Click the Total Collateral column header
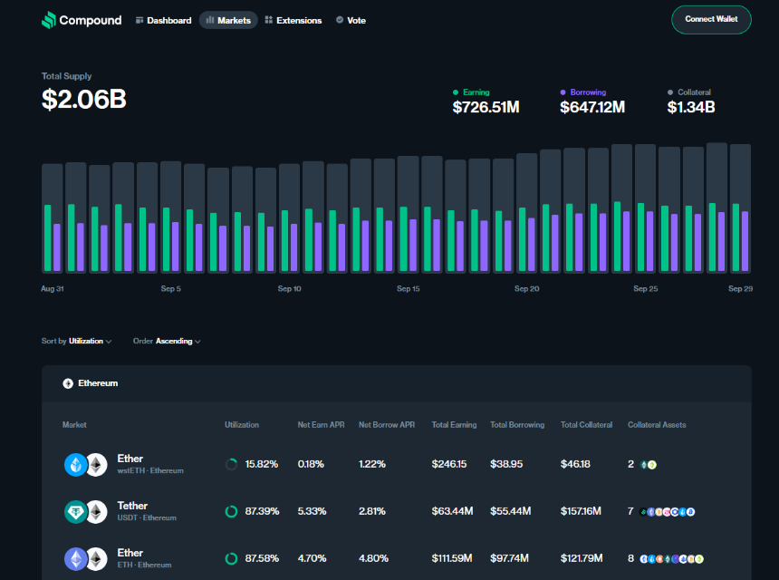The height and width of the screenshot is (580, 779). point(586,425)
